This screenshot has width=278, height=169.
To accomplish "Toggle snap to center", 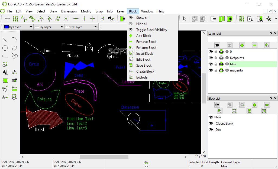I will coord(41,19).
